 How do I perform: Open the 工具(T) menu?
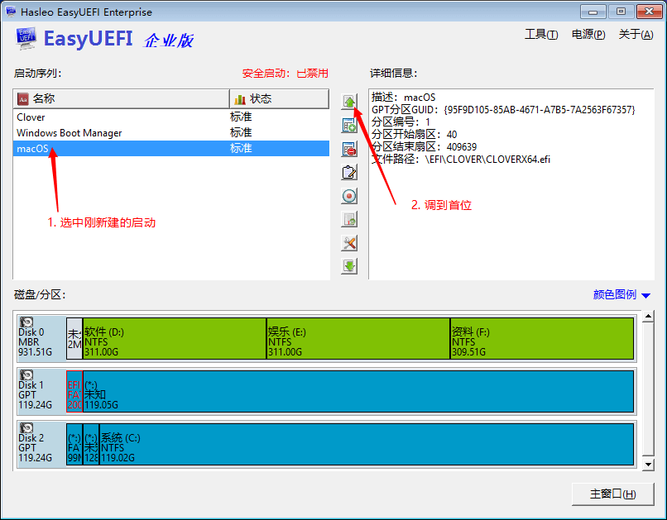coord(541,35)
